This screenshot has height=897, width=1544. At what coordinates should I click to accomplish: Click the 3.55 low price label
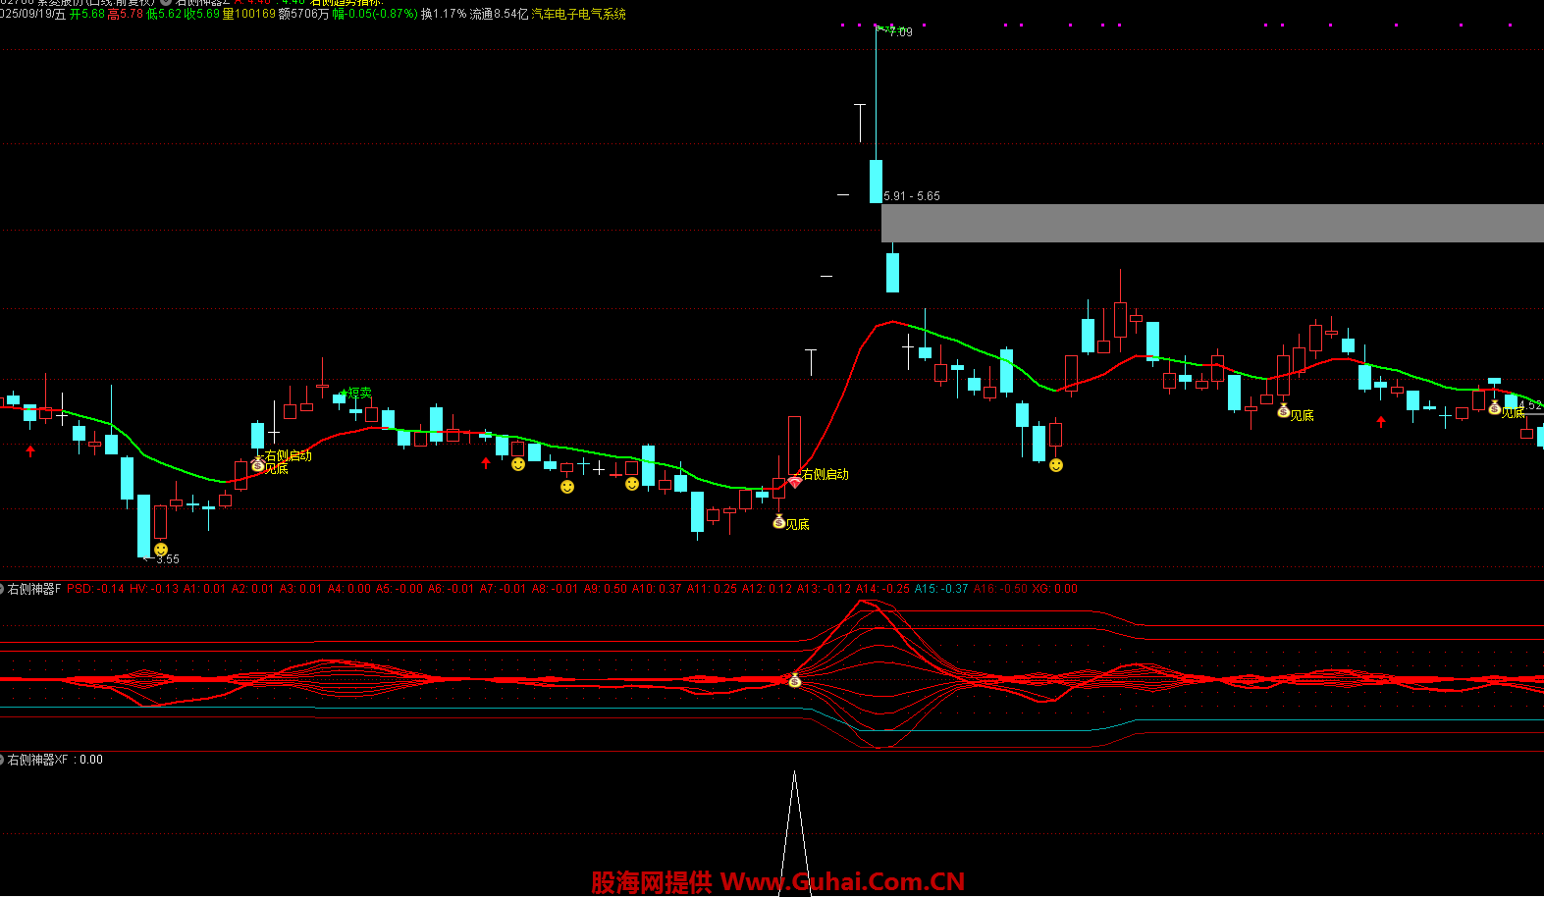click(x=167, y=559)
